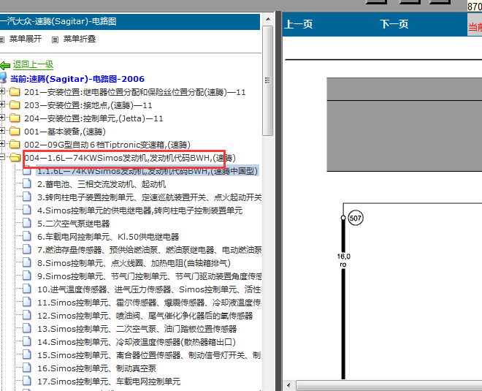Open 14.冷却液温度传感器(散热器箱出口) entry

click(x=137, y=342)
